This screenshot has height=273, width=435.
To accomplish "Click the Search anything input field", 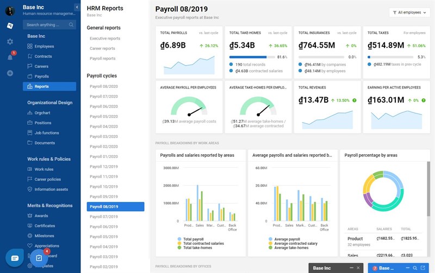I will click(x=46, y=24).
